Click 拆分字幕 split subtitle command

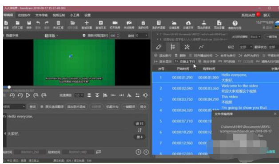coord(207,61)
